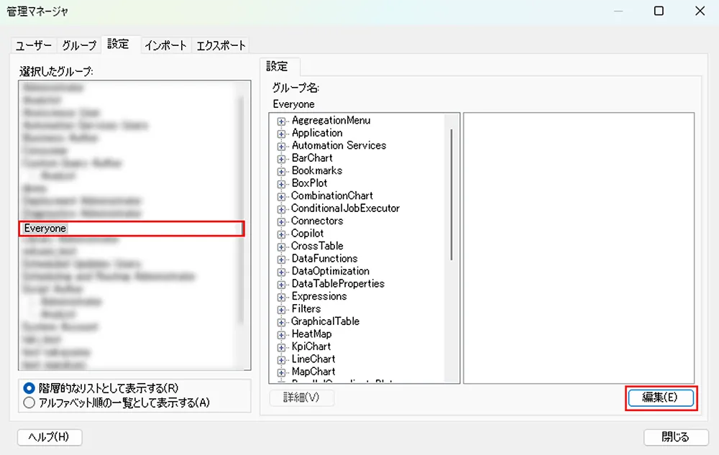
Task: Select アルファベット順の一覧として表示する radio option
Action: click(x=29, y=403)
